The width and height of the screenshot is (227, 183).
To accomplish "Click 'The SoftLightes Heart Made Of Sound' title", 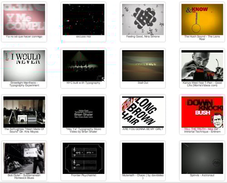I will pos(24,130).
